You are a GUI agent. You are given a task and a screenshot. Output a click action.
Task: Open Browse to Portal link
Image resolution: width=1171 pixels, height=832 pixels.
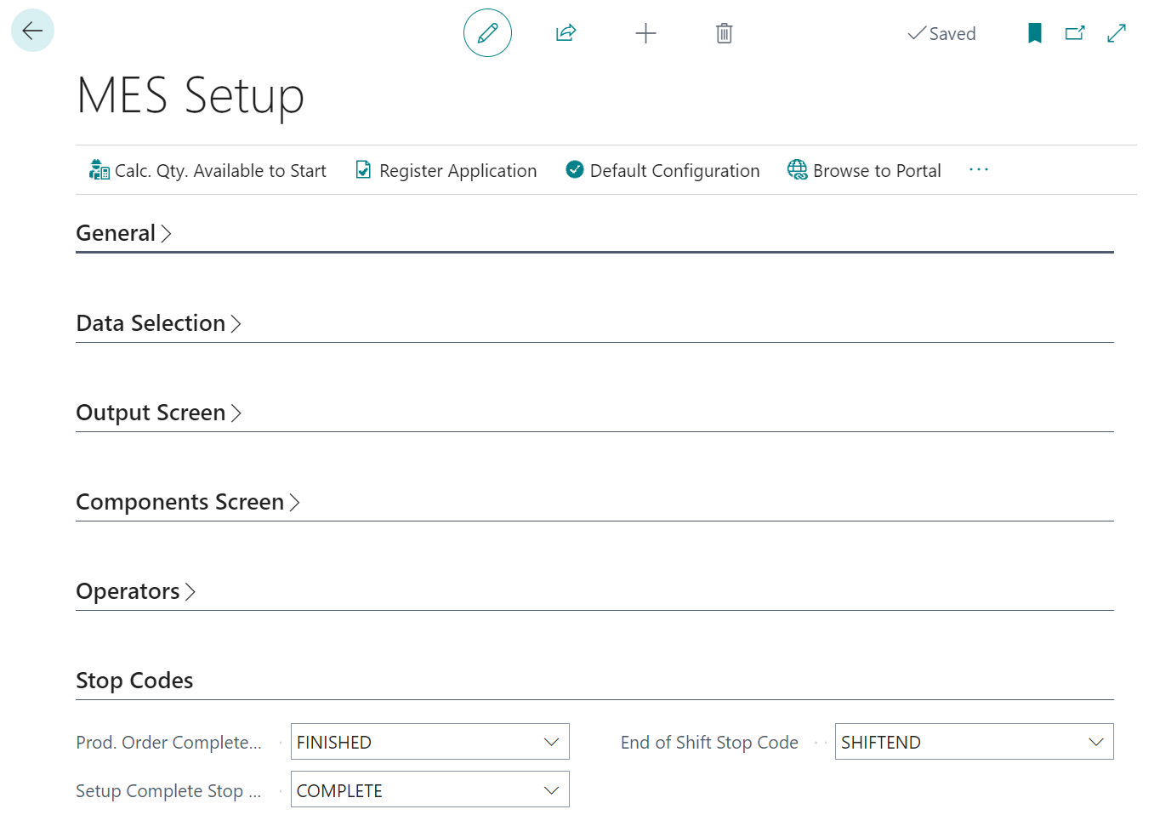pyautogui.click(x=864, y=171)
